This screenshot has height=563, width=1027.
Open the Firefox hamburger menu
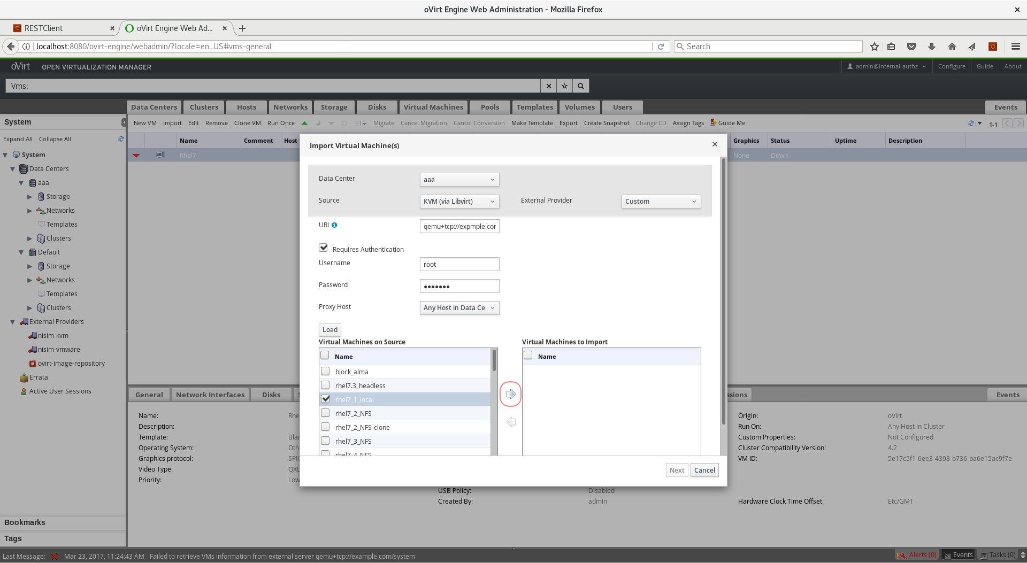1015,47
